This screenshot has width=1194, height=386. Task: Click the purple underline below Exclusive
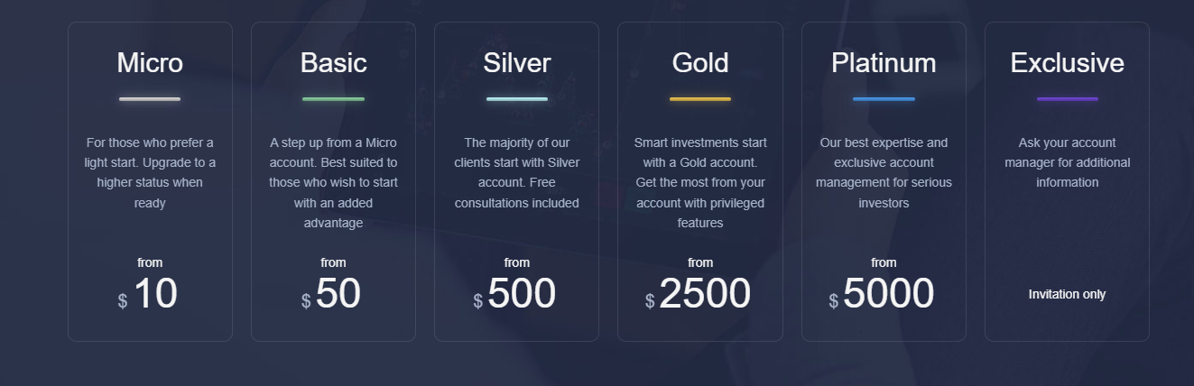point(1067,99)
